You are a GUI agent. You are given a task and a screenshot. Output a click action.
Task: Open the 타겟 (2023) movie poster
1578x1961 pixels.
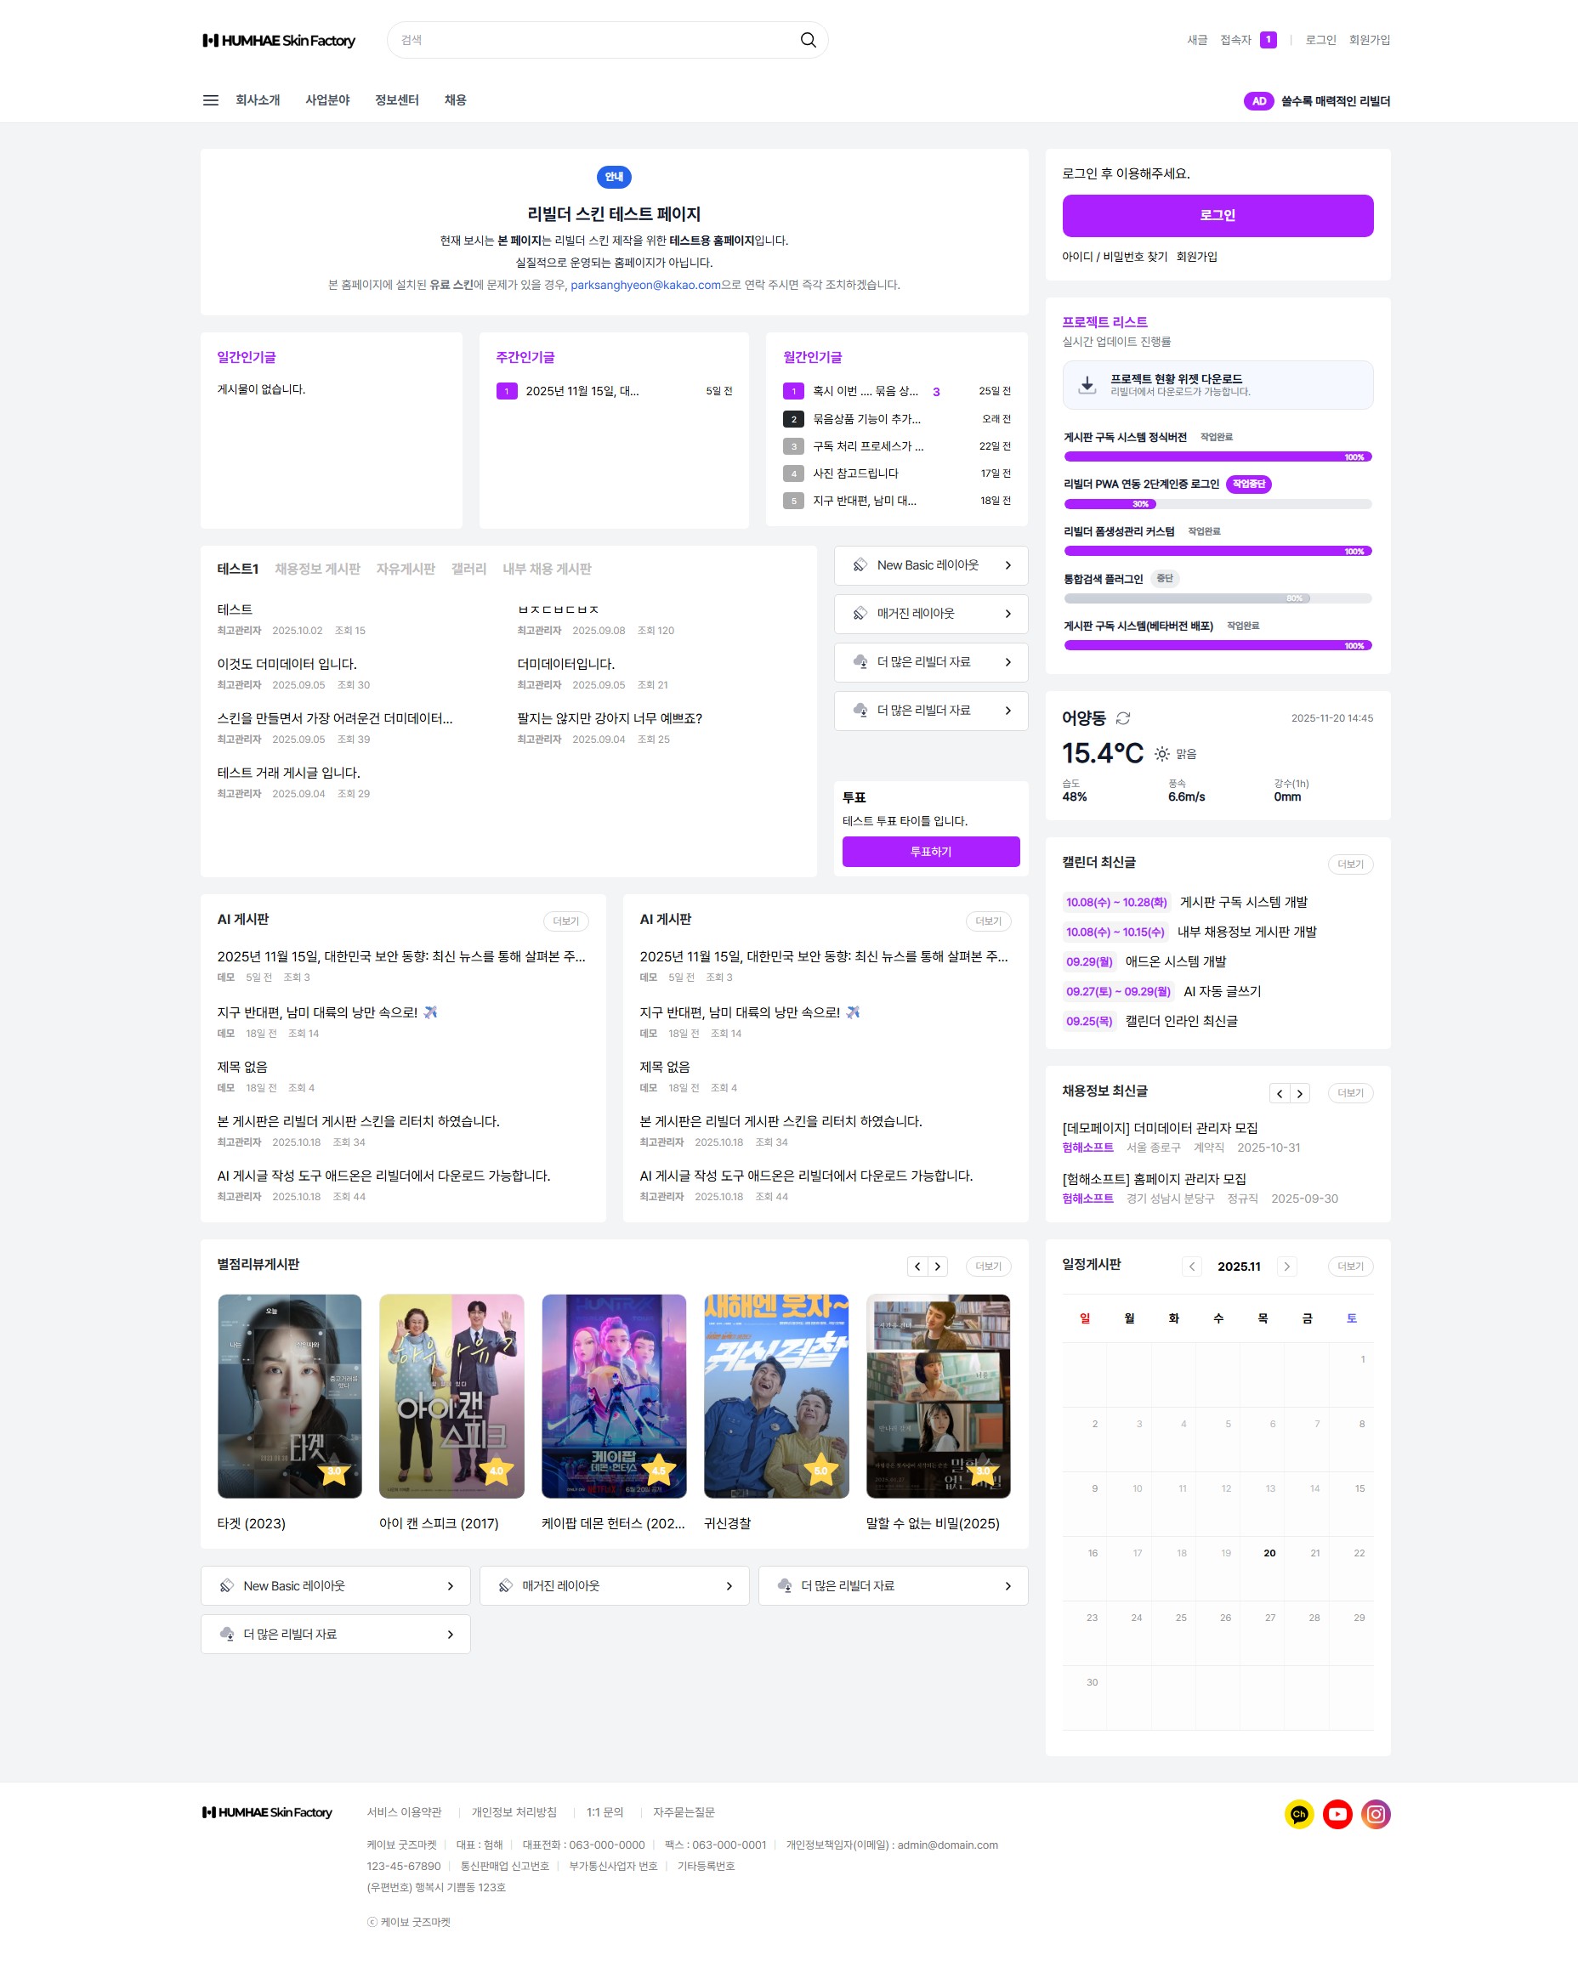(289, 1395)
